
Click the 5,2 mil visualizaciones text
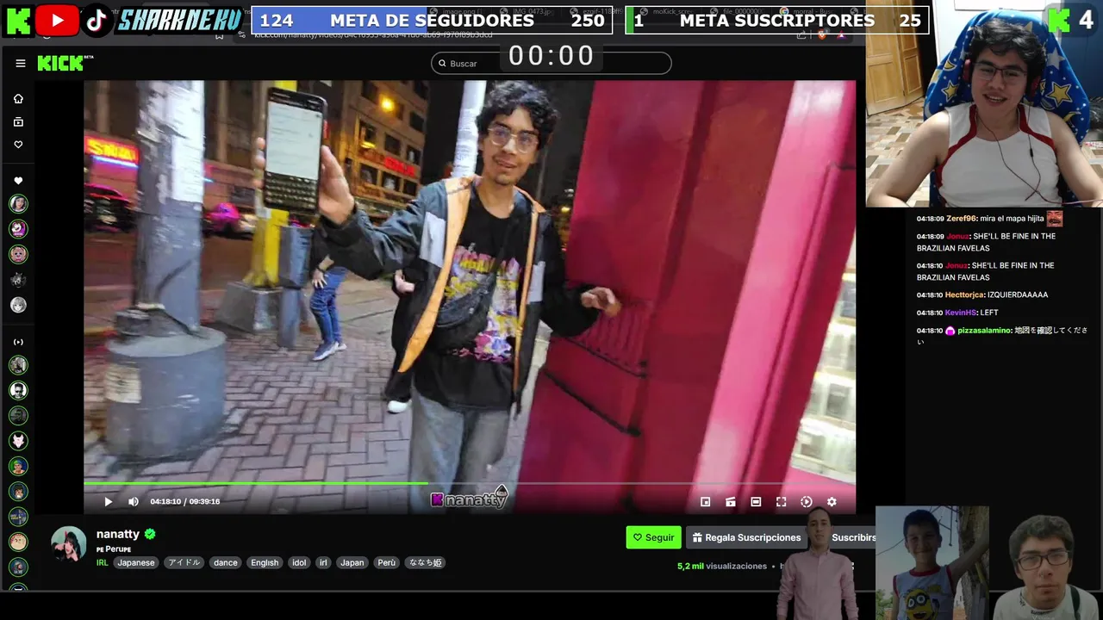tap(722, 566)
